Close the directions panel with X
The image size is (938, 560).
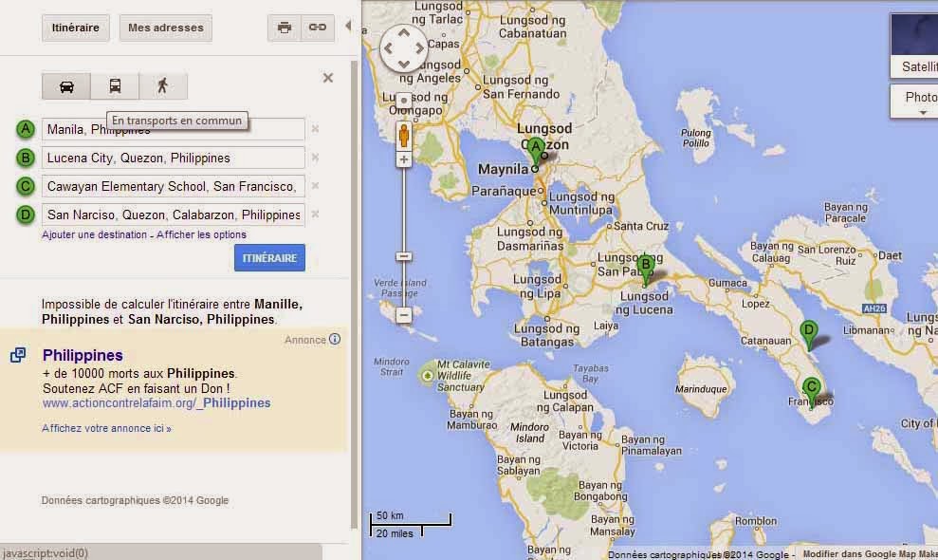(x=328, y=78)
